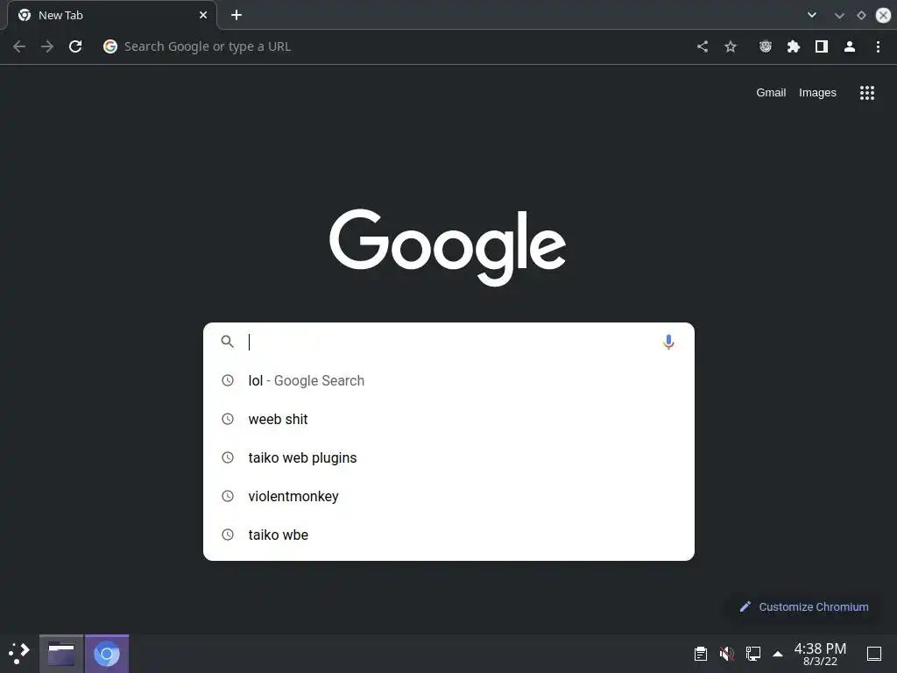Select 'weeb shit' suggestion
897x673 pixels.
(448, 419)
